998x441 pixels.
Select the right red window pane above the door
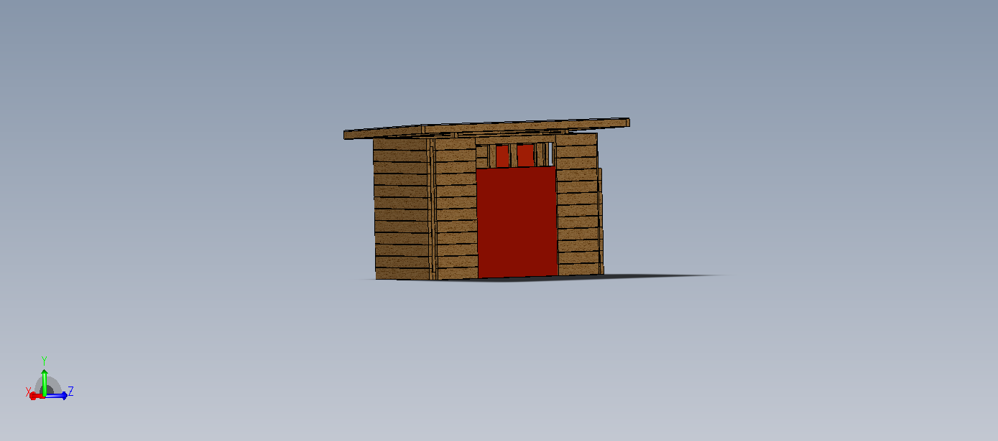click(x=525, y=154)
